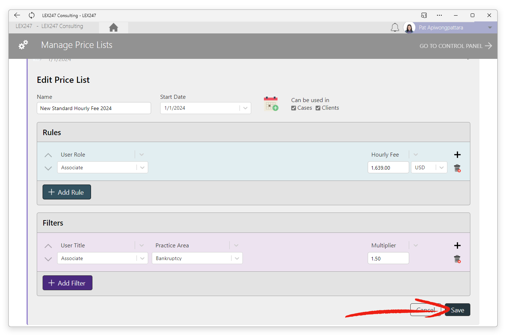This screenshot has height=336, width=506.
Task: Save the price list
Action: pos(458,310)
